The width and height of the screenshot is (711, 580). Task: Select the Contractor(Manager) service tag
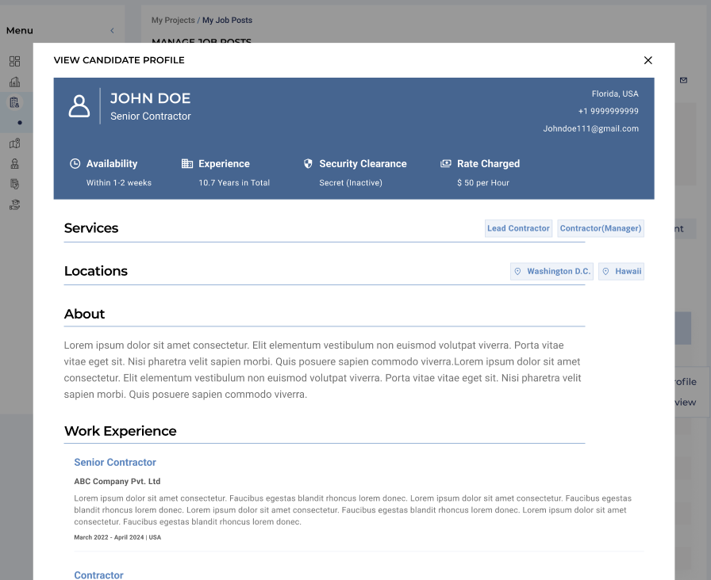600,228
